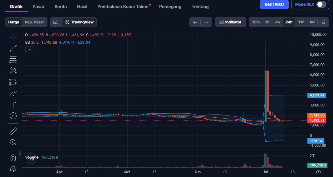The width and height of the screenshot is (333, 177).
Task: Open the Fibonacci retracement lines tool
Action: coord(13,60)
